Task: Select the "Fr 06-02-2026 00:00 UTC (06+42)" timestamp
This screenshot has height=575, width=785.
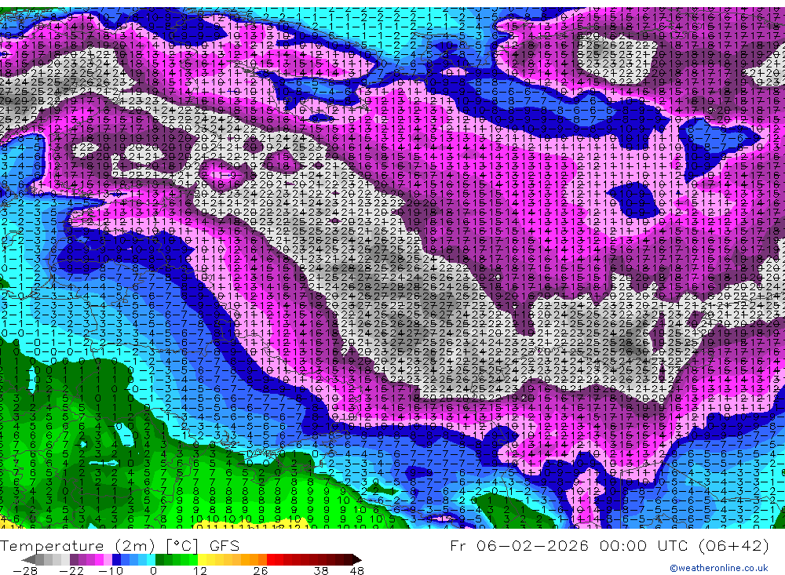Action: 609,545
